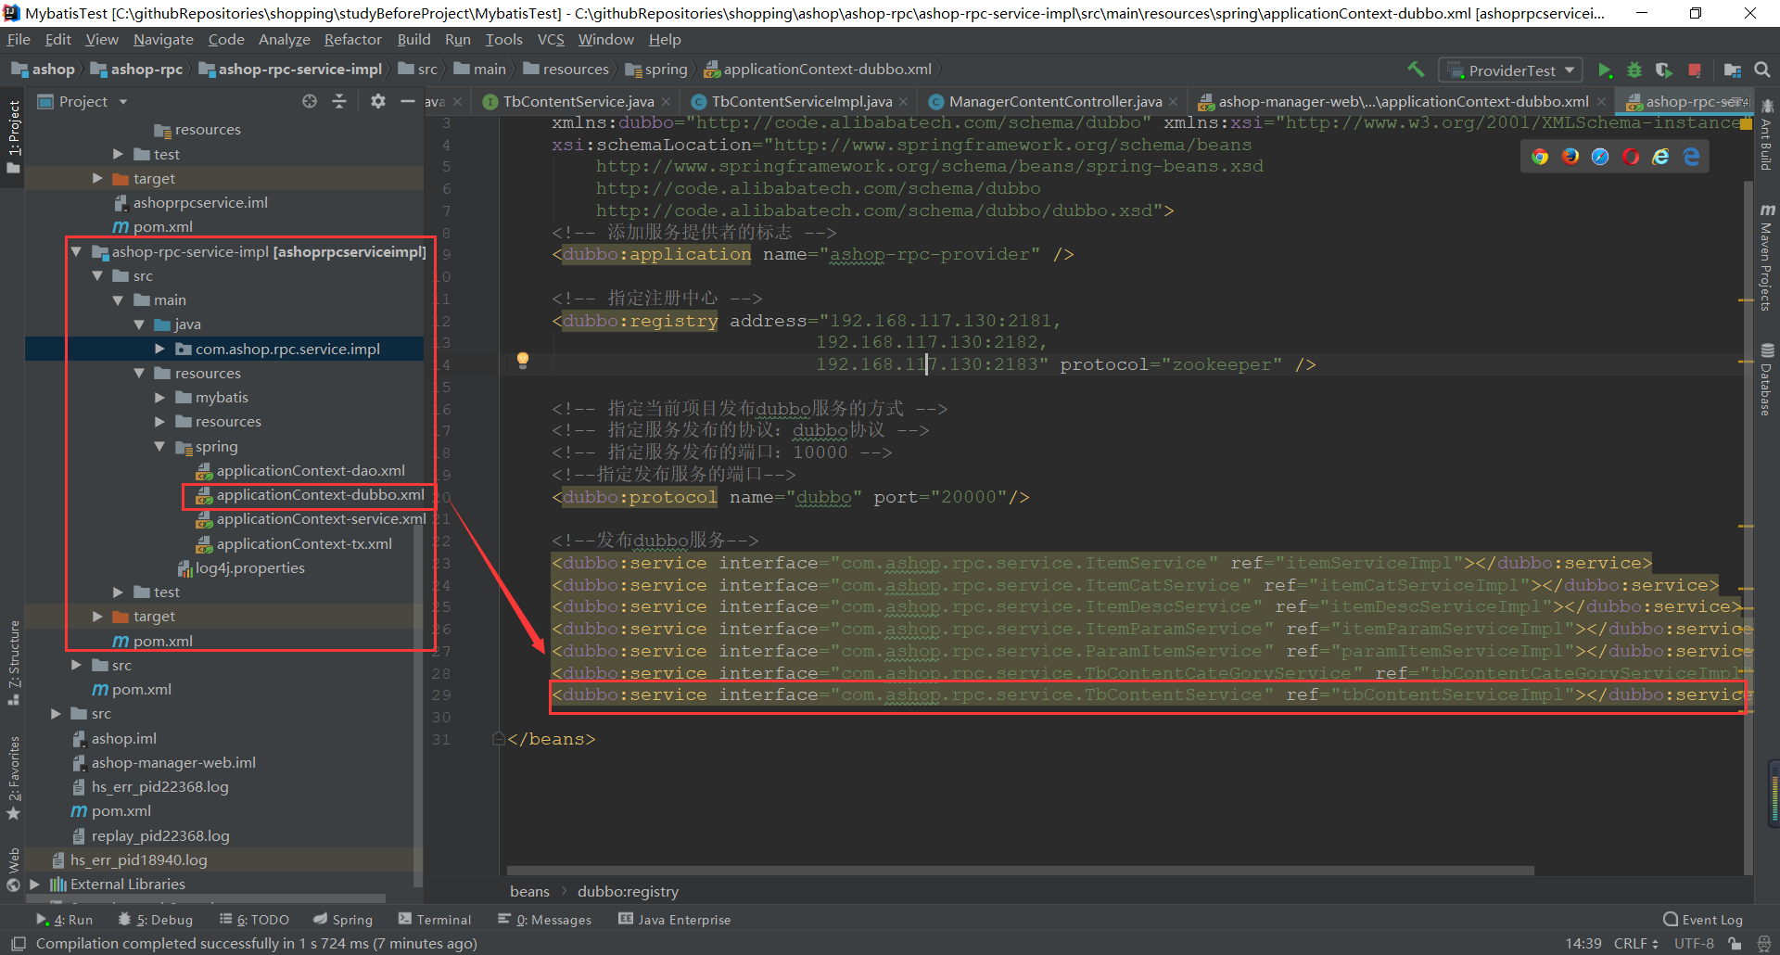
Task: Open Maven Projects side panel
Action: point(1767,258)
